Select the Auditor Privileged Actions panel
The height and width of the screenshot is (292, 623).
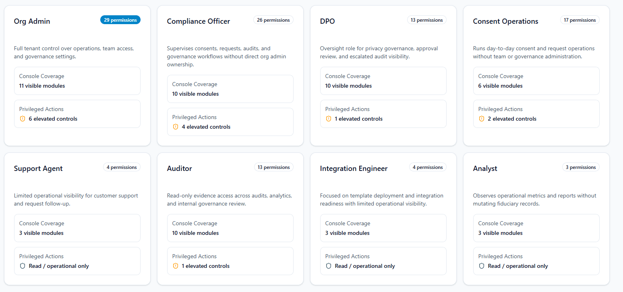click(230, 261)
